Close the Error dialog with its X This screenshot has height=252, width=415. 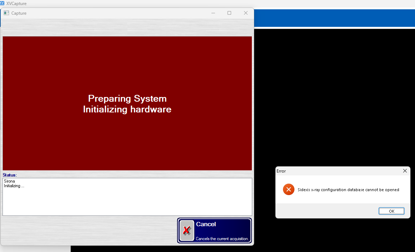pos(405,171)
